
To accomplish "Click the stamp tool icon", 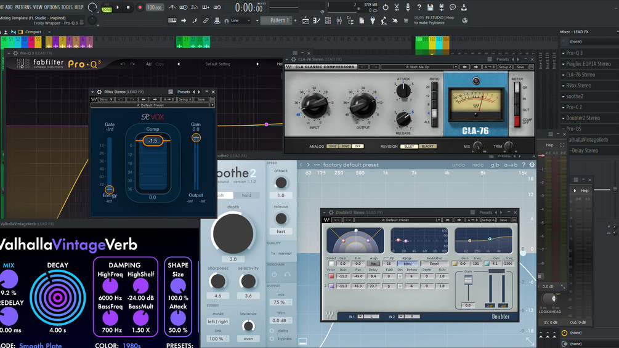I will coord(217,20).
